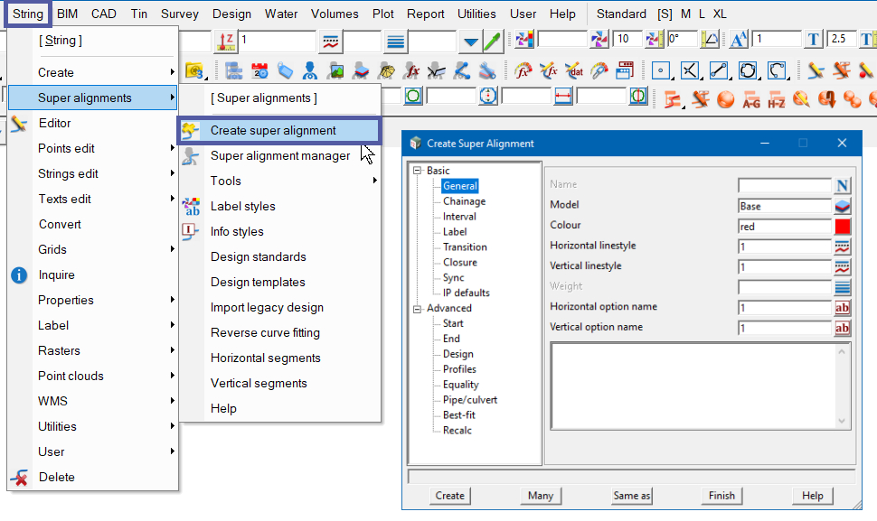877x521 pixels.
Task: Click Super alignment manager icon in submenu
Action: point(191,156)
